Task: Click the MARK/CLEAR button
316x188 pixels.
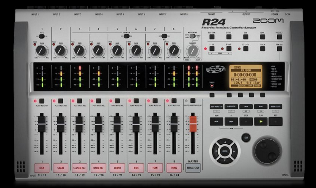Action: tap(276, 107)
